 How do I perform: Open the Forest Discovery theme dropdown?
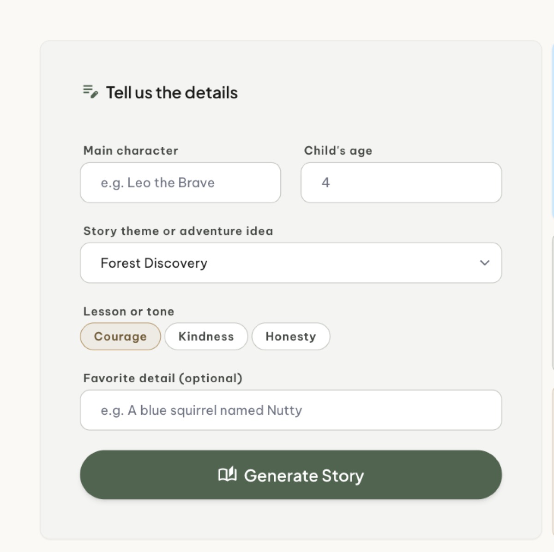291,263
